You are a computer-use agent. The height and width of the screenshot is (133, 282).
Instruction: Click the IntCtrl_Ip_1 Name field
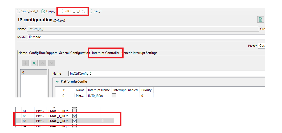[x=143, y=29]
